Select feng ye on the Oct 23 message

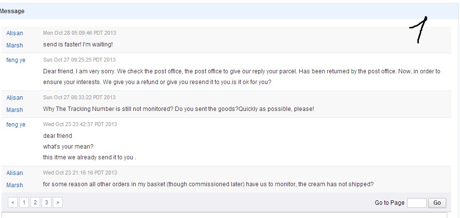pos(16,125)
